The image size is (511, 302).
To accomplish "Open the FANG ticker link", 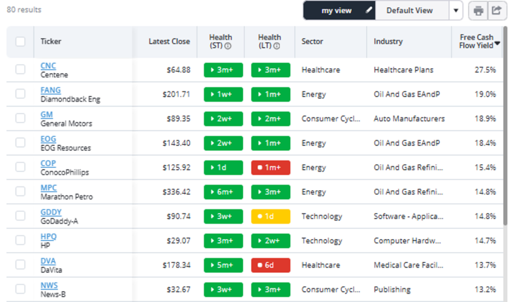I will coord(50,90).
